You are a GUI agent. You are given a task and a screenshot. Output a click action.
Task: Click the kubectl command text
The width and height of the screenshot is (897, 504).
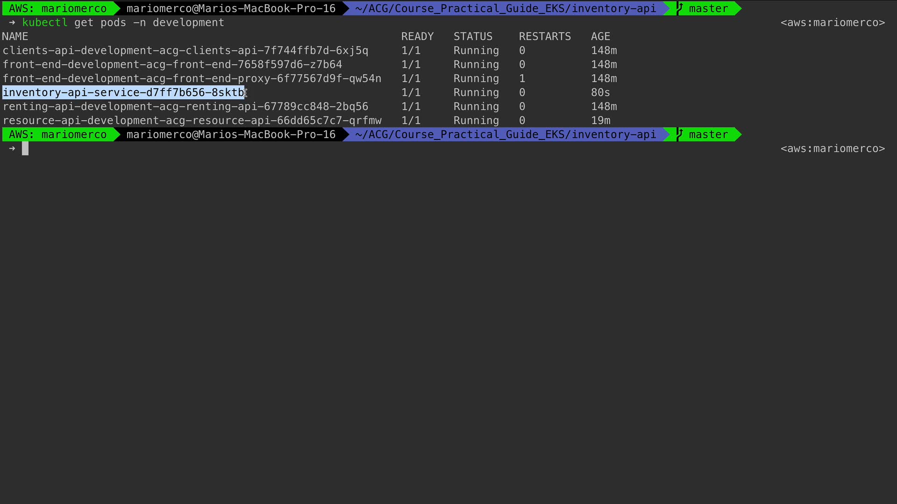(x=45, y=22)
